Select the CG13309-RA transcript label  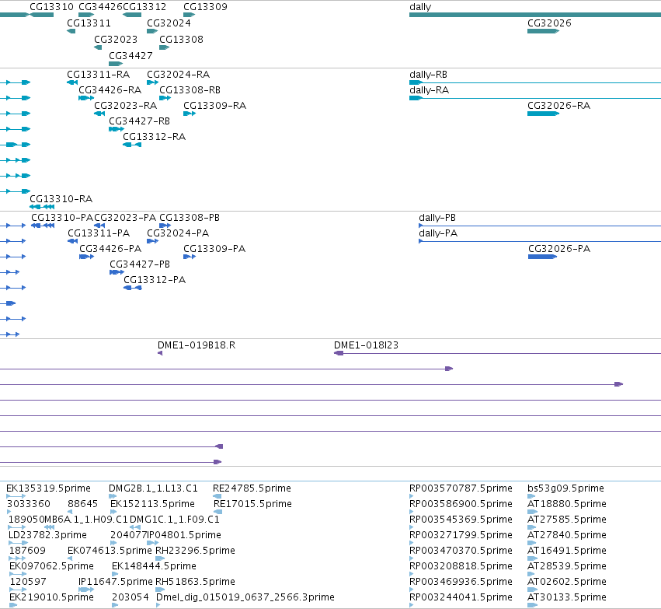(x=215, y=106)
